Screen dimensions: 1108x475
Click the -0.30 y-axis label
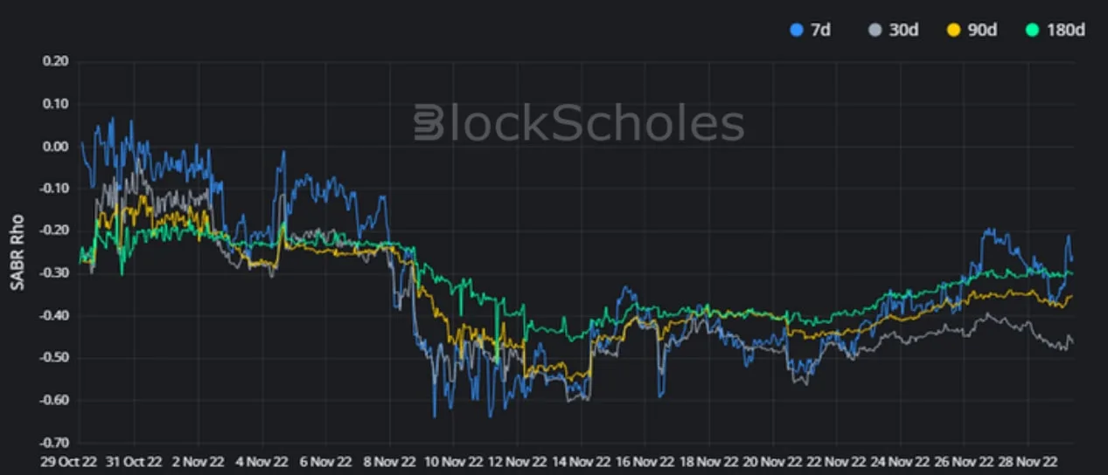coord(53,273)
